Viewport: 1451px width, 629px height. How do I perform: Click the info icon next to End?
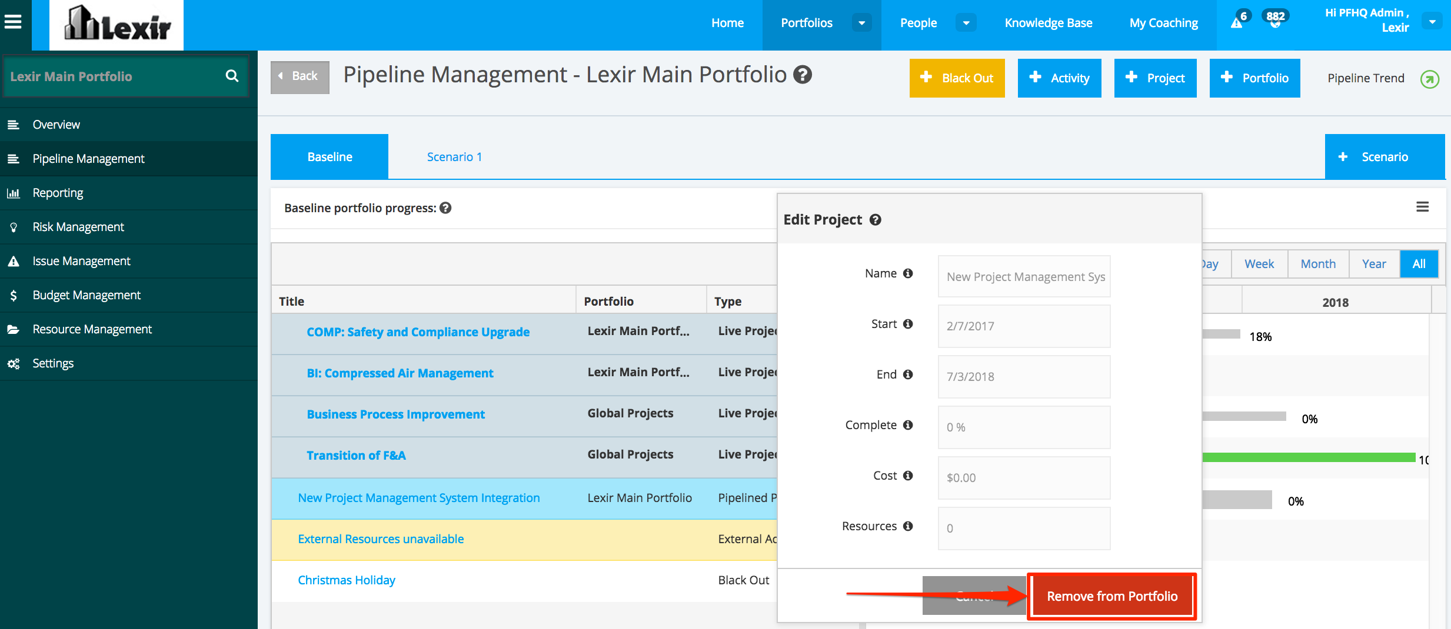point(908,374)
